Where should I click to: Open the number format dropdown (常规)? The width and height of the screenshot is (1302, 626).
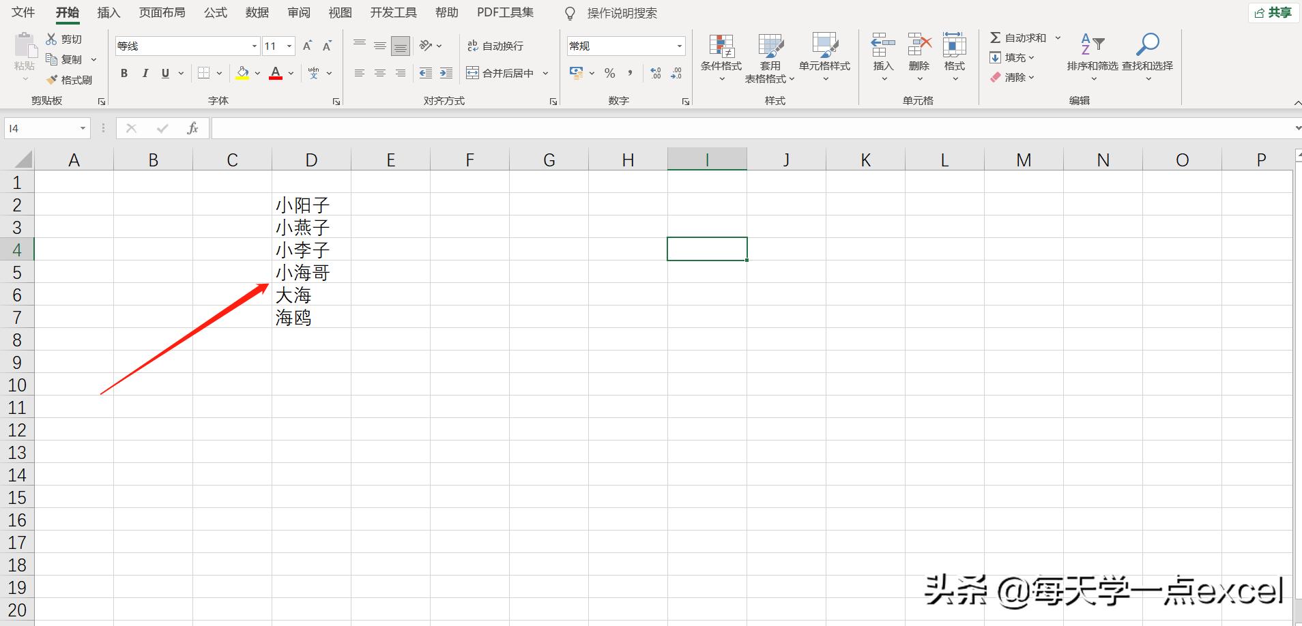pos(680,46)
